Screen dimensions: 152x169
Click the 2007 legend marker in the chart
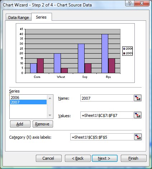pos(124,53)
